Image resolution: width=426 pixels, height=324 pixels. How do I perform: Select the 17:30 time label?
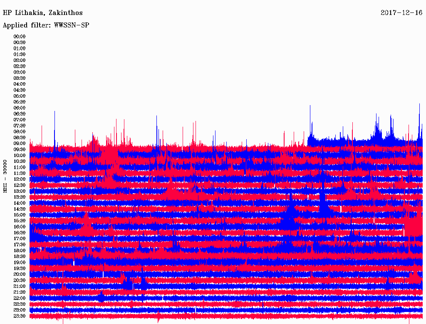tap(20, 245)
